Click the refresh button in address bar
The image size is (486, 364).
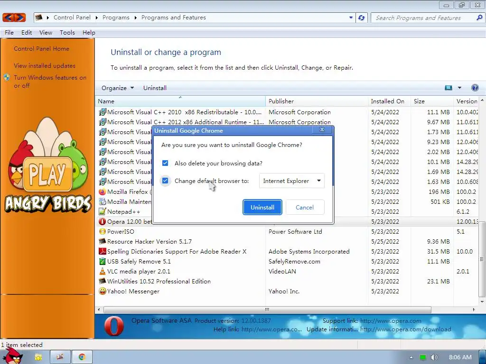tap(361, 18)
